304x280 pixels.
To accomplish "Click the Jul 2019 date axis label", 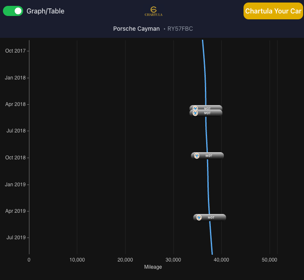I will (16, 238).
